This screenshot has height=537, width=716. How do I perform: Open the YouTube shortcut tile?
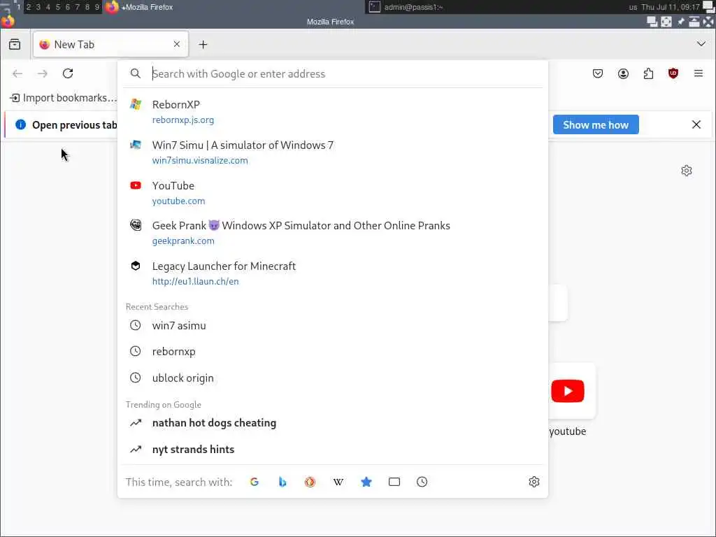pyautogui.click(x=568, y=392)
